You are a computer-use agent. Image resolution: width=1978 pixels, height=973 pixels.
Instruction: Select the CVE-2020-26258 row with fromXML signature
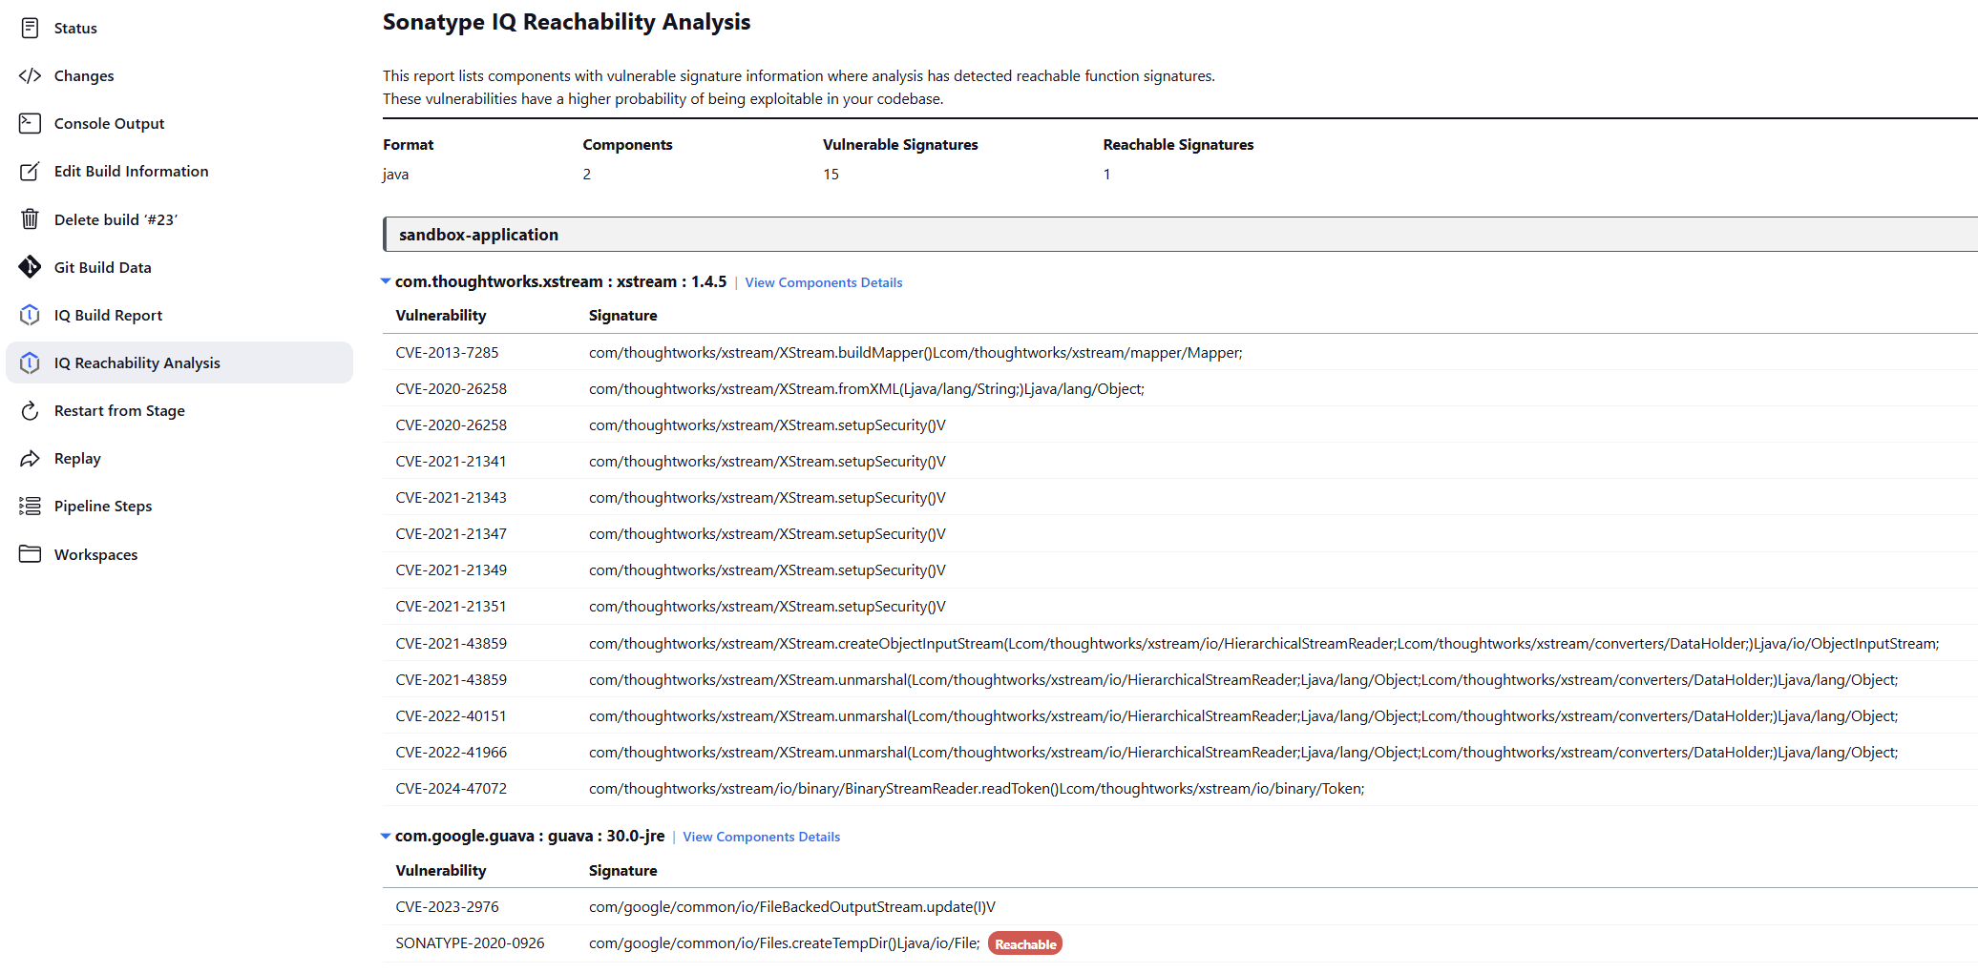(x=1180, y=388)
